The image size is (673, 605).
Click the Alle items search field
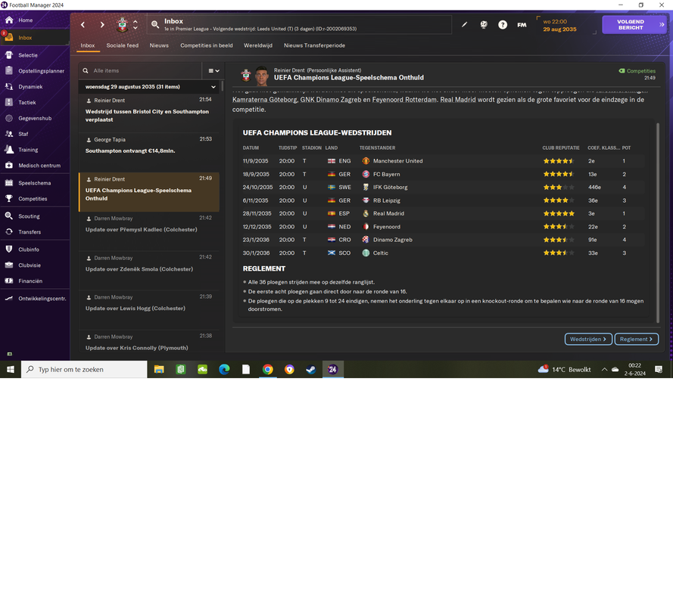pyautogui.click(x=140, y=71)
